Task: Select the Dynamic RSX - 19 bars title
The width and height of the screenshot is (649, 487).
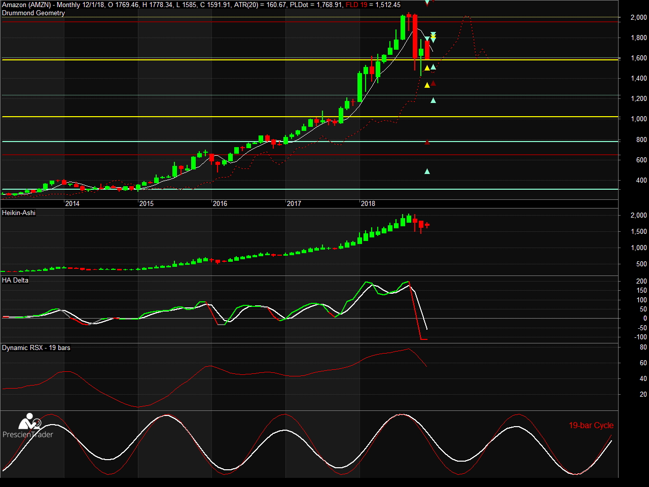Action: [36, 347]
